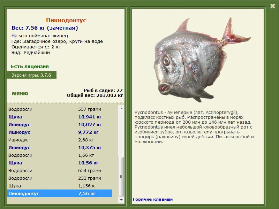This screenshot has height=209, width=279.
Task: Select the Ишиодус 10,375 кг row
Action: [x=60, y=147]
